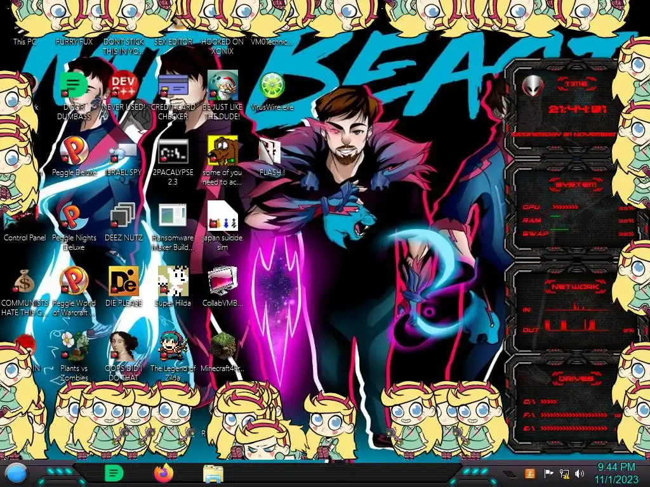Image resolution: width=650 pixels, height=487 pixels.
Task: Click the NETWORK header in the gadget
Action: [576, 287]
